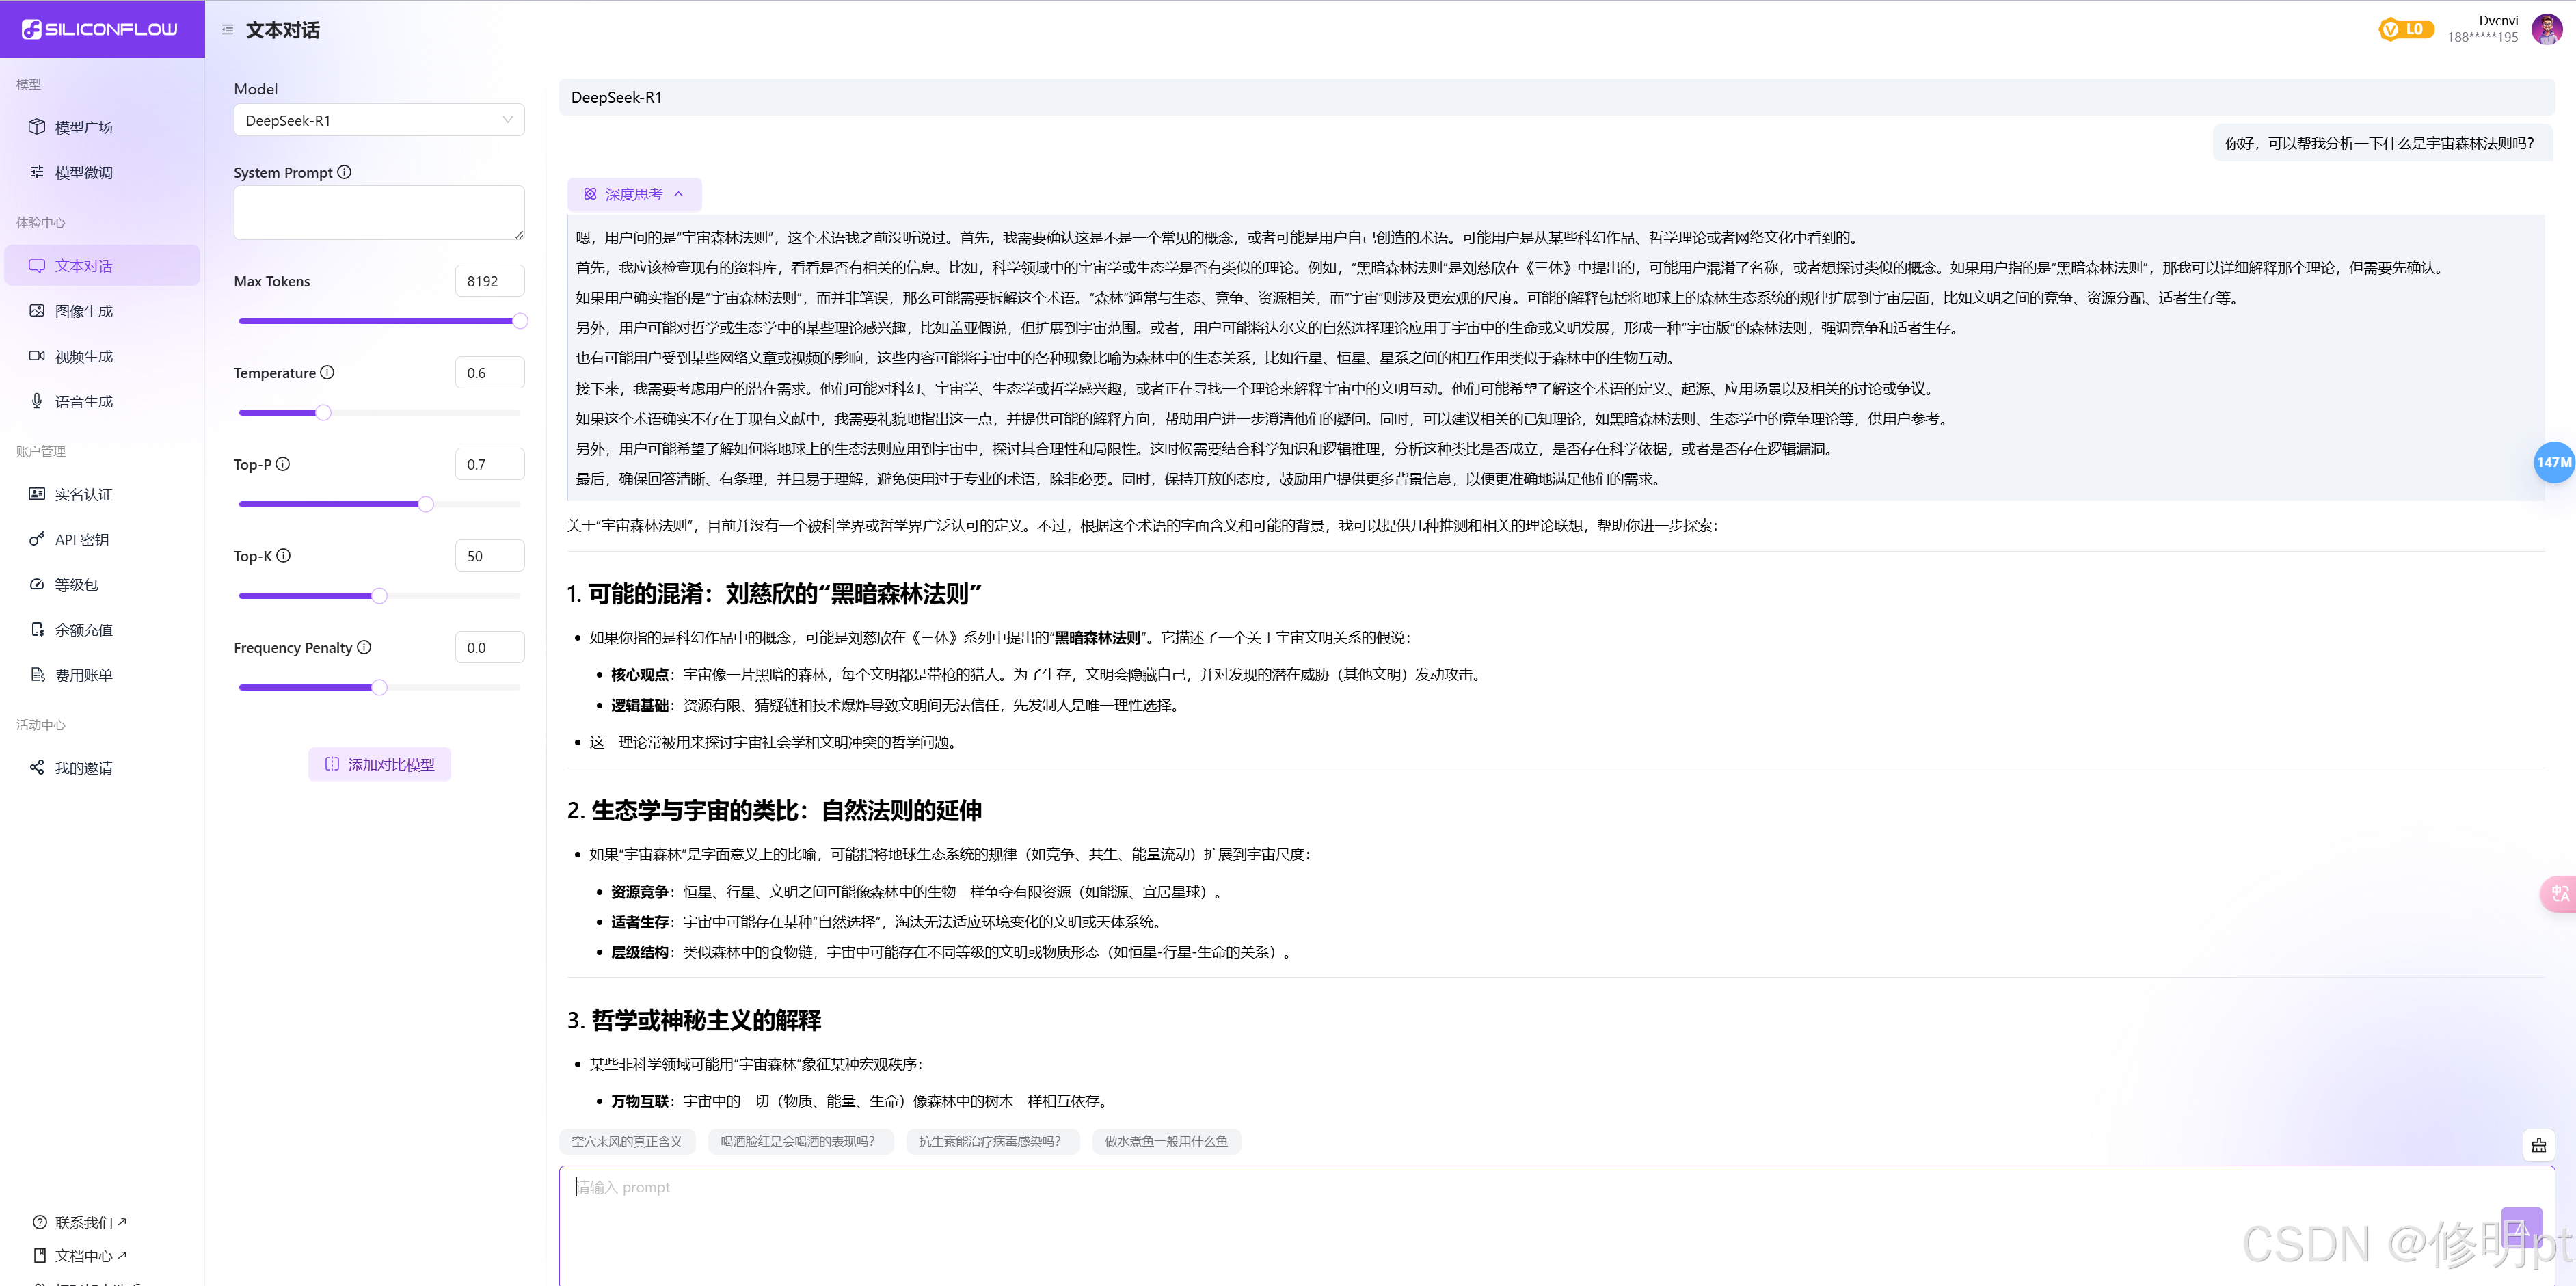The image size is (2576, 1286).
Task: Click the Temperature slider handle
Action: pyautogui.click(x=323, y=412)
